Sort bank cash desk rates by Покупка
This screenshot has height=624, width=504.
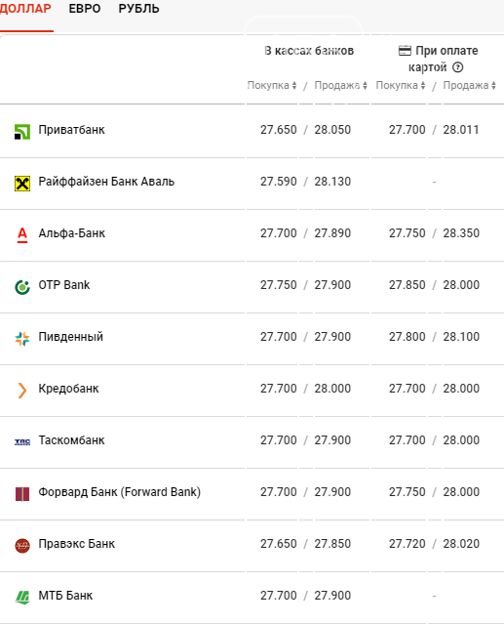pyautogui.click(x=272, y=85)
